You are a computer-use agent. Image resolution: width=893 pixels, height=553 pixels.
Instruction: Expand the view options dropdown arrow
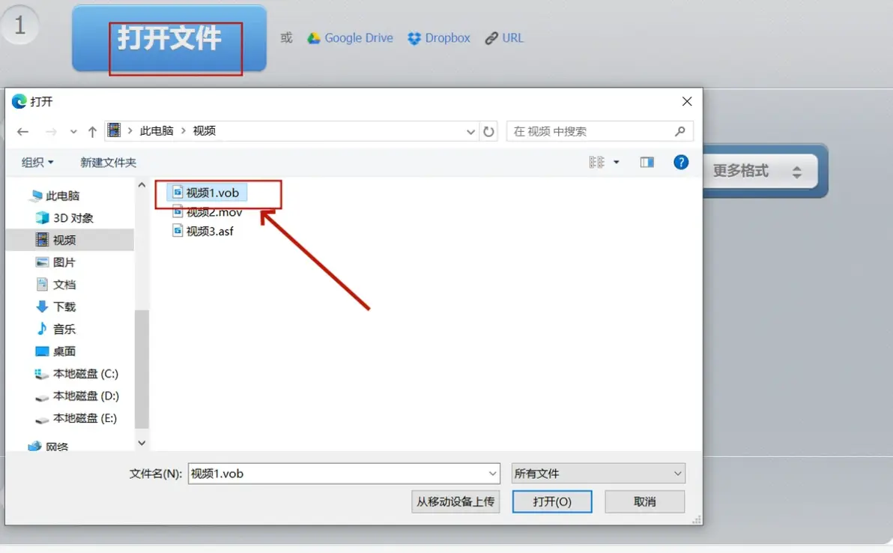coord(617,163)
